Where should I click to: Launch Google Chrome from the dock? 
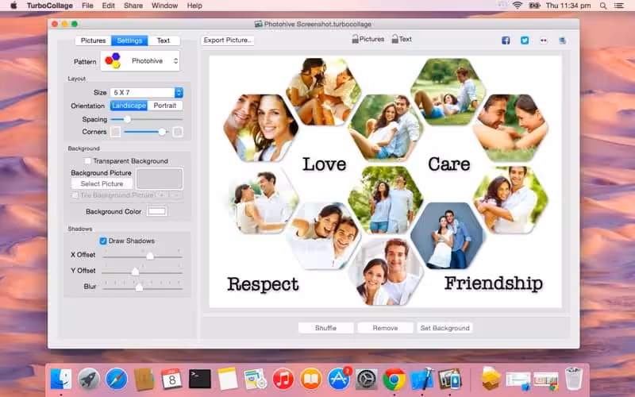(394, 380)
